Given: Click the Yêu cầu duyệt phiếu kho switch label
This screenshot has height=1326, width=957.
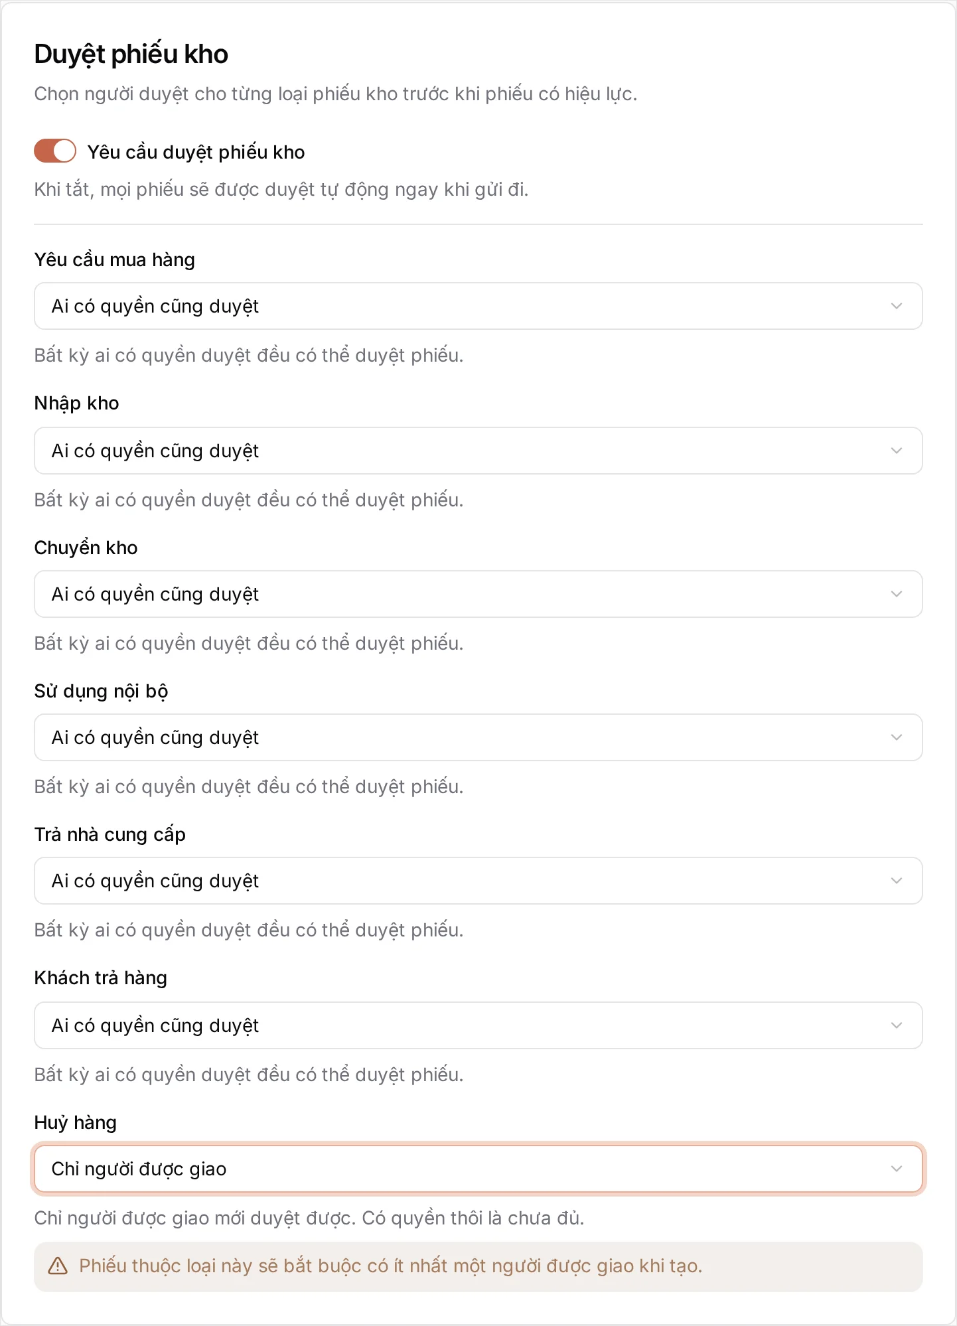Looking at the screenshot, I should (196, 152).
